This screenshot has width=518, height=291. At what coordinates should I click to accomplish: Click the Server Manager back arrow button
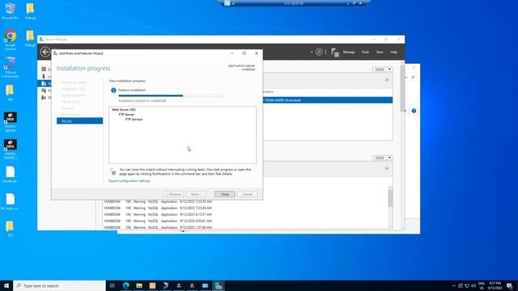pos(45,52)
